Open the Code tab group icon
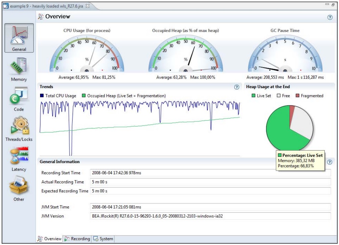Viewport: 339px width, 245px height. pyautogui.click(x=19, y=99)
